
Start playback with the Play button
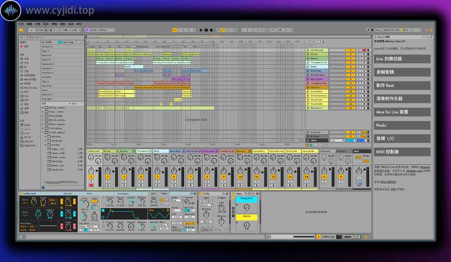[x=201, y=30]
